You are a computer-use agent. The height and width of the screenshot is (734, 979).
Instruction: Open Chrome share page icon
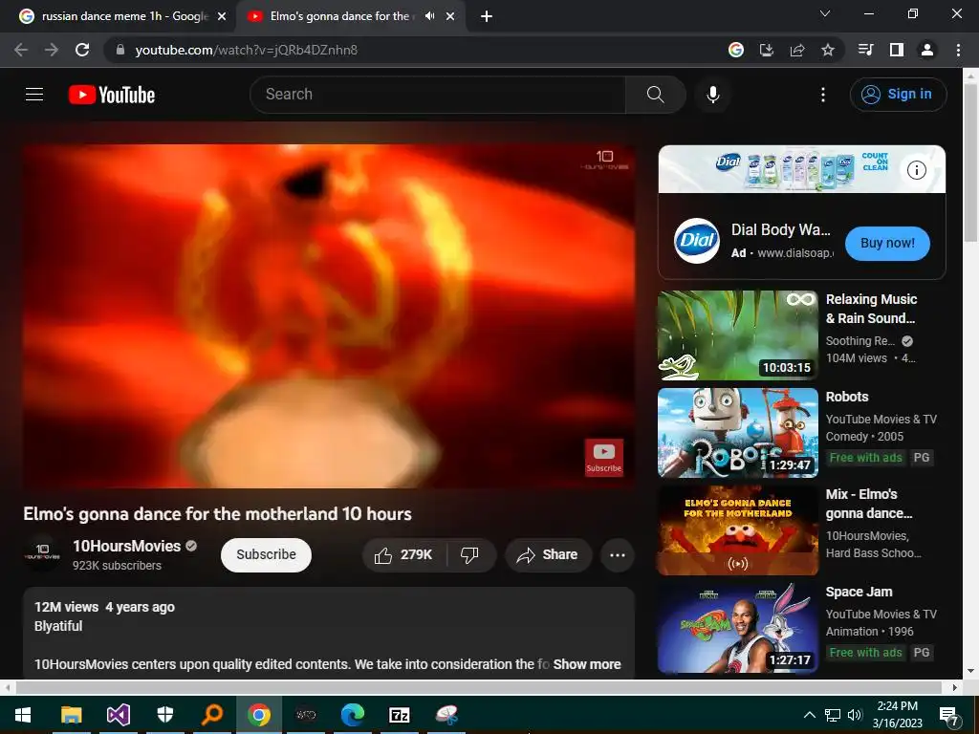pyautogui.click(x=797, y=50)
